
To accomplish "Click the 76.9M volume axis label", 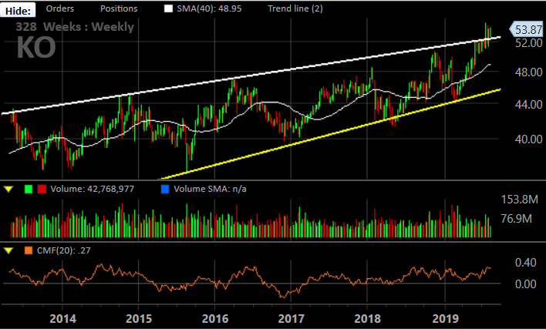I will click(517, 219).
